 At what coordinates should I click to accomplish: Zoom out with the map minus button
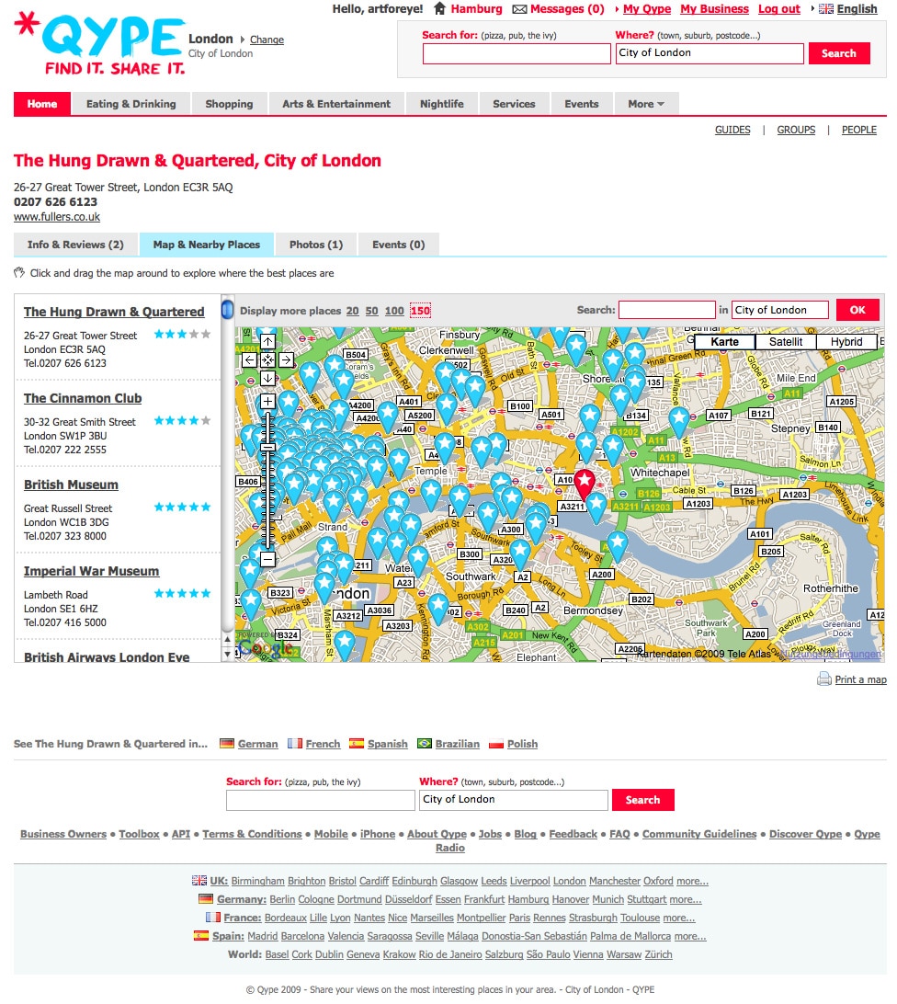[x=267, y=559]
